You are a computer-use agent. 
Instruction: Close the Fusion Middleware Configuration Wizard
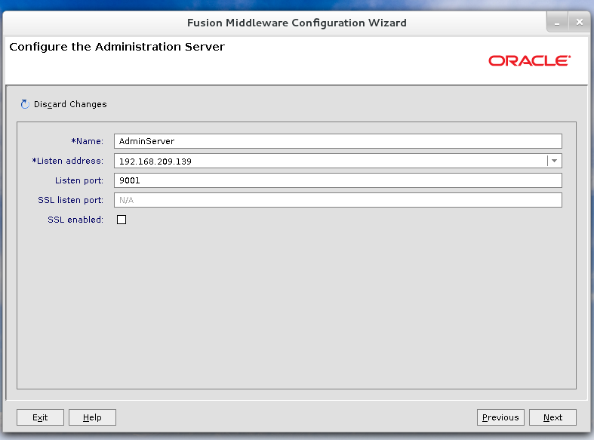click(579, 23)
